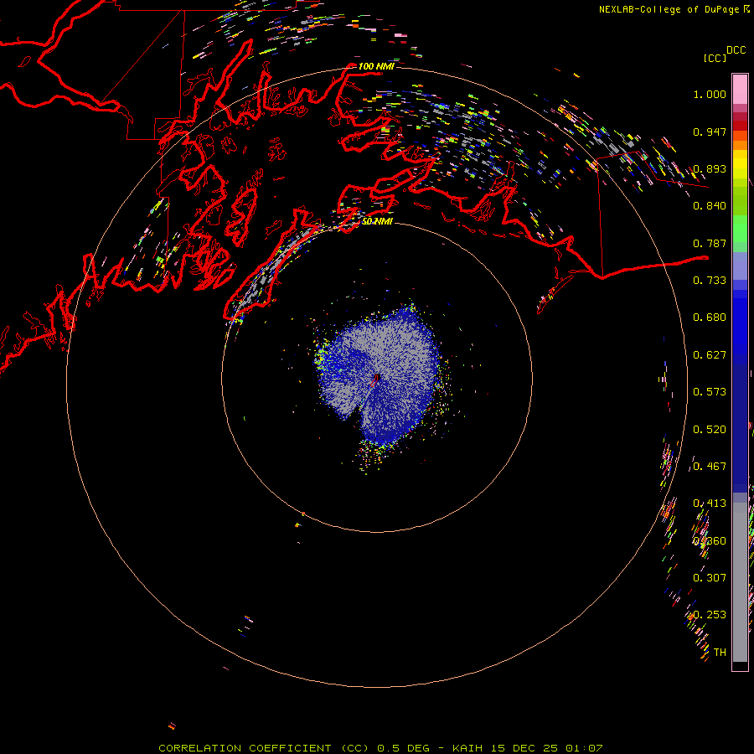Click the 0.467 scale value
The image size is (754, 754).
point(710,467)
